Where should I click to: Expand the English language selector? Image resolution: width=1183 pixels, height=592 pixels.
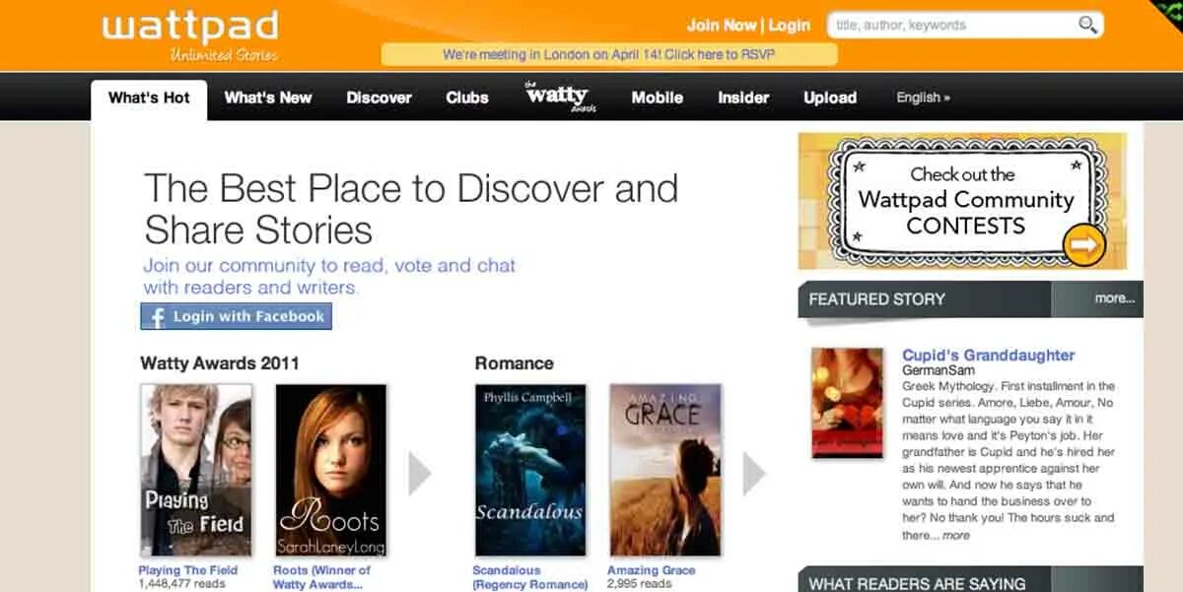coord(923,98)
